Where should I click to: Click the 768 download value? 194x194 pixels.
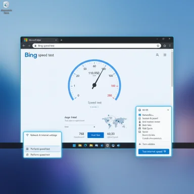81,134
